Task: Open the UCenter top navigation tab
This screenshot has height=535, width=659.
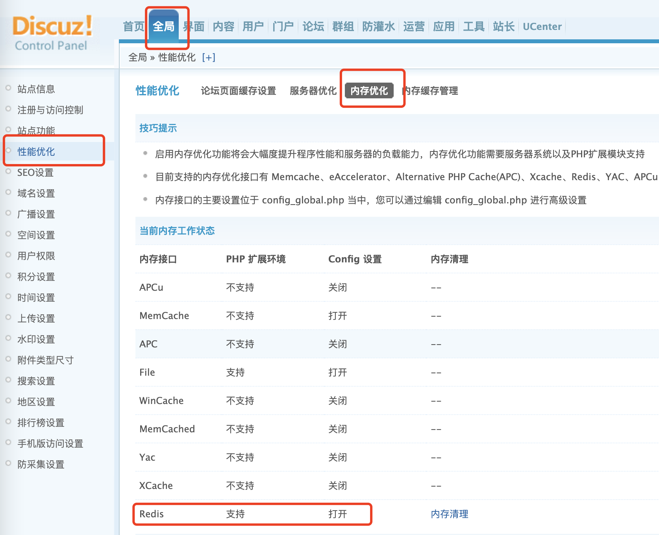Action: pos(542,26)
